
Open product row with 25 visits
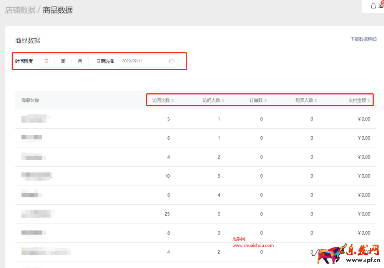[x=38, y=214]
